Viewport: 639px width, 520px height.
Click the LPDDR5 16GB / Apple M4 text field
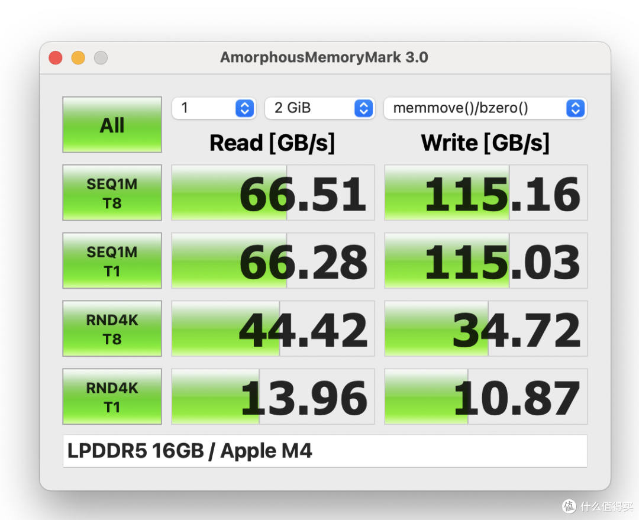tap(325, 451)
